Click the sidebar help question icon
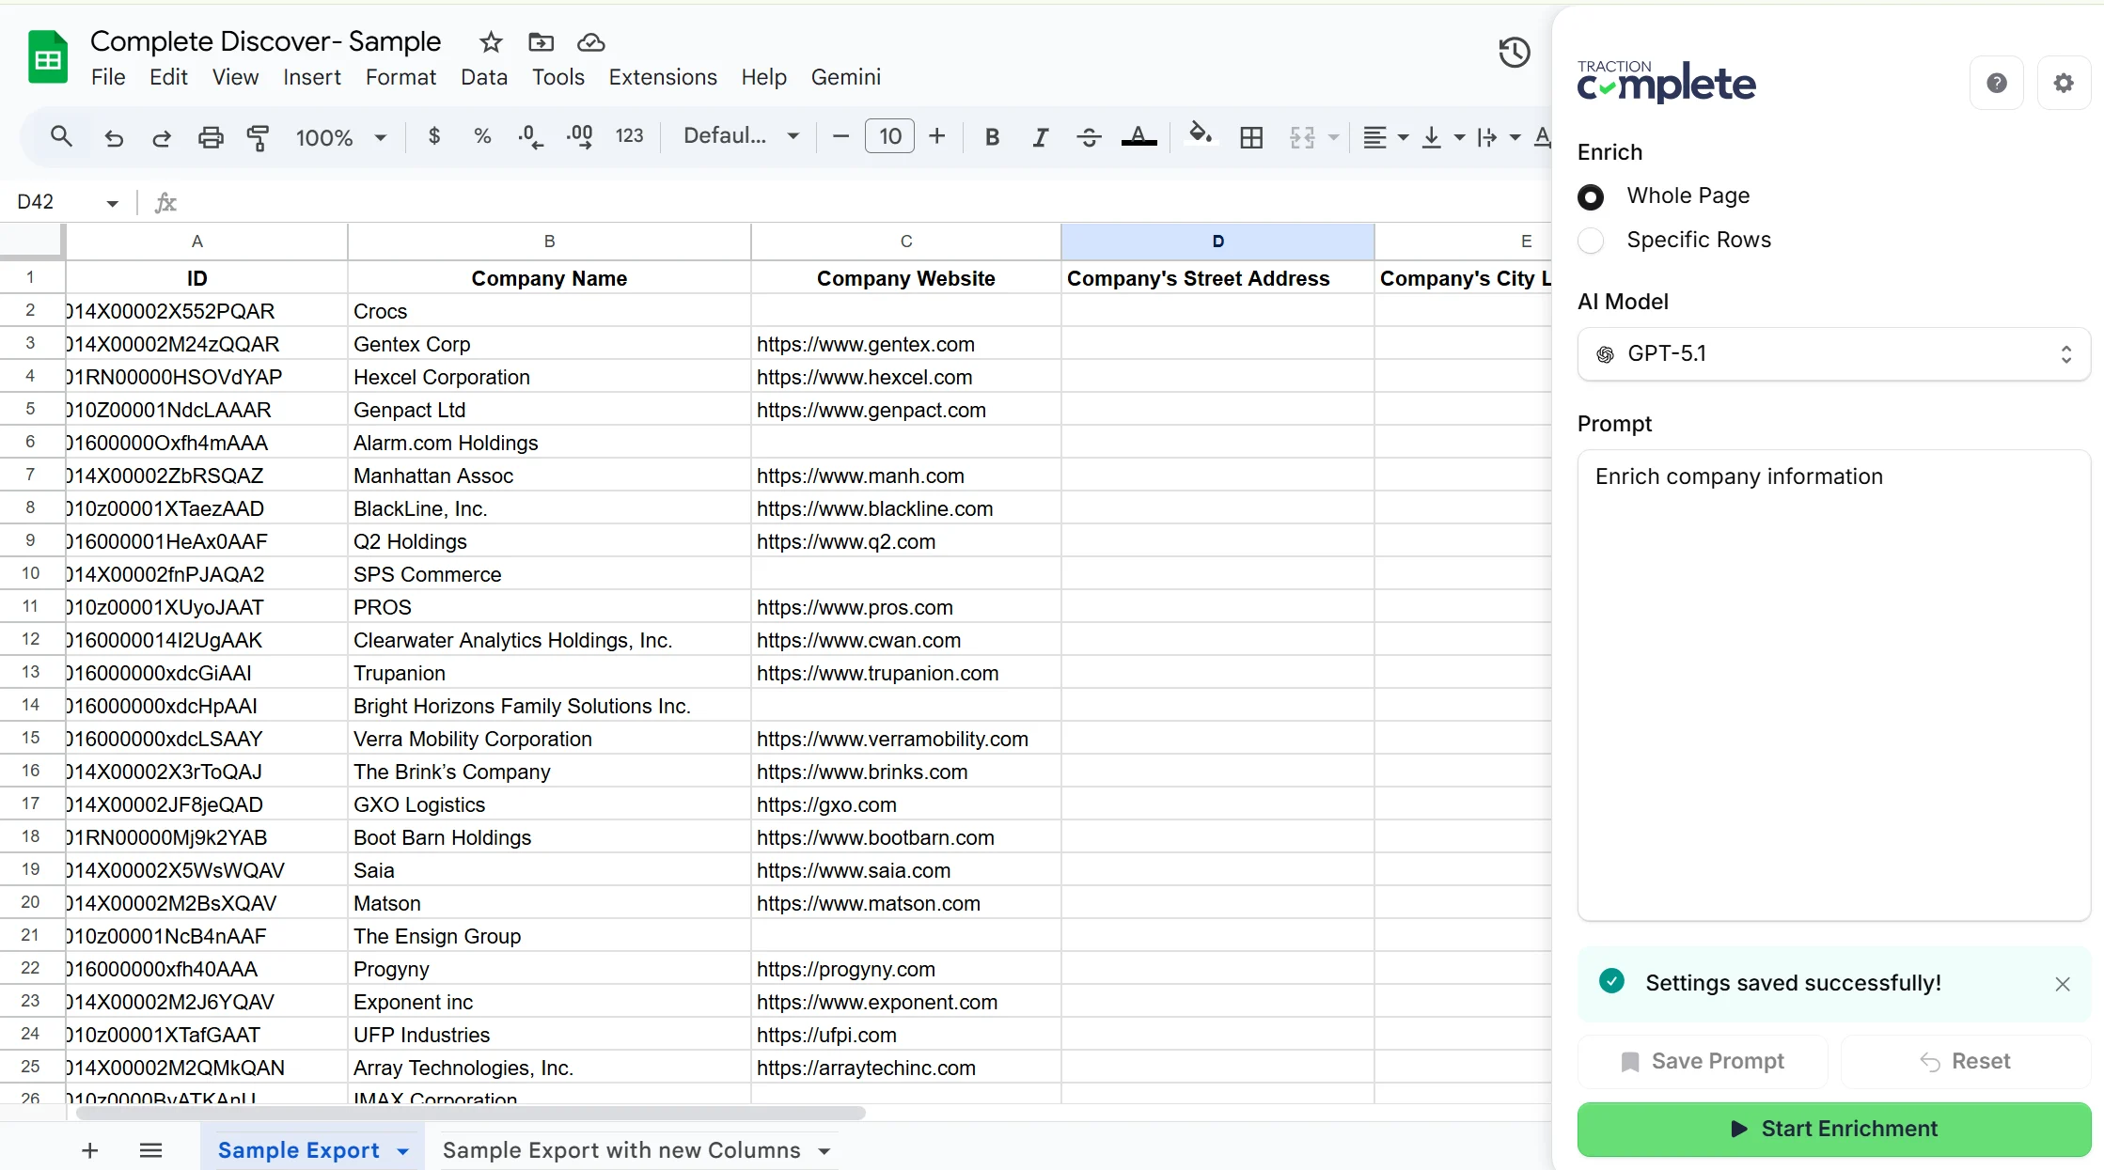2104x1170 pixels. click(1996, 84)
